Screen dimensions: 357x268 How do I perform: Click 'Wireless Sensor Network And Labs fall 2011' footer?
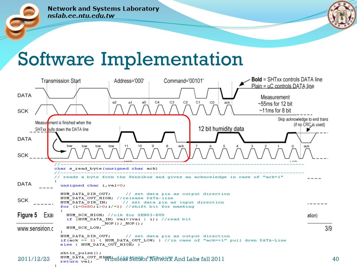coord(164,259)
